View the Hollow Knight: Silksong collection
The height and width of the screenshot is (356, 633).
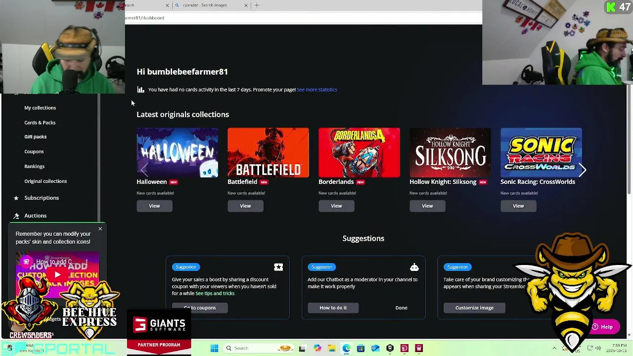(x=427, y=206)
